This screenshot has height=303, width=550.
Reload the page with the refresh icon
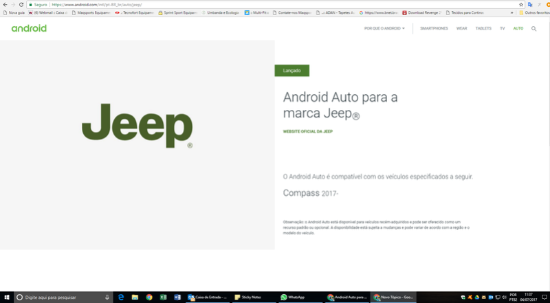21,5
